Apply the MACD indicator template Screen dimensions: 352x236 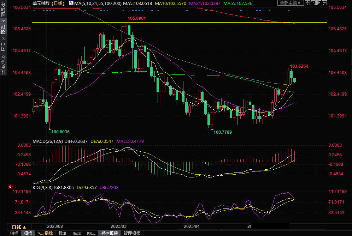point(77,233)
